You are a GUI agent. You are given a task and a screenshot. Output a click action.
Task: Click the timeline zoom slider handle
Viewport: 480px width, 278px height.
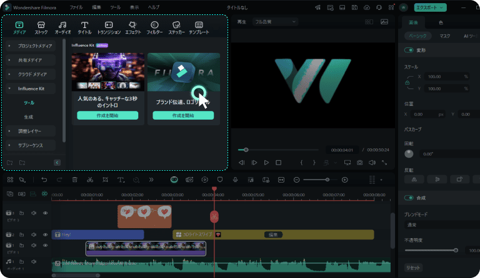[326, 180]
